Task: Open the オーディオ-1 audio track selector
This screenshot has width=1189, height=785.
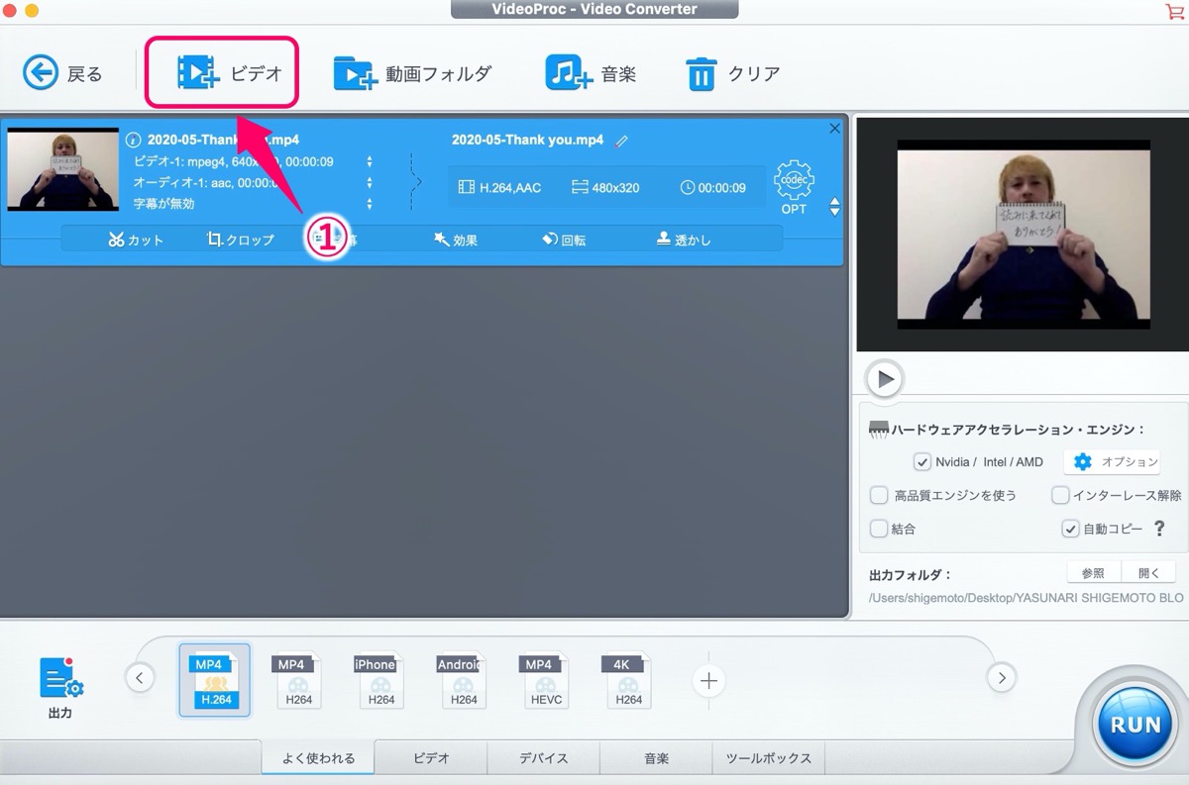Action: pyautogui.click(x=370, y=183)
